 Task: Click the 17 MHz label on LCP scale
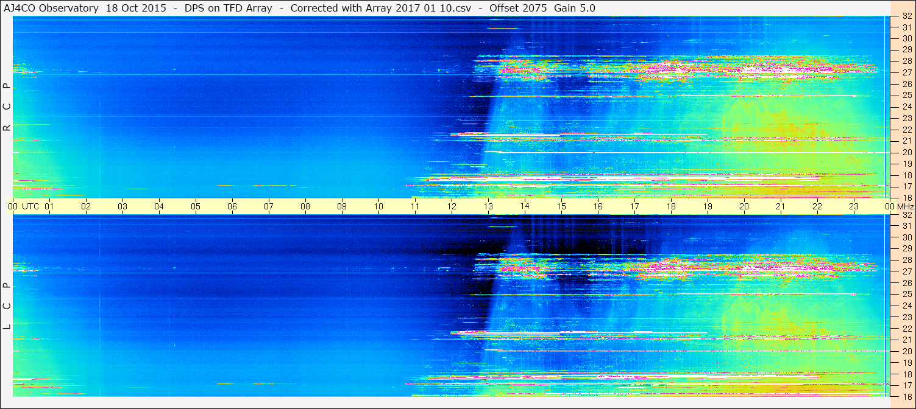coord(906,385)
